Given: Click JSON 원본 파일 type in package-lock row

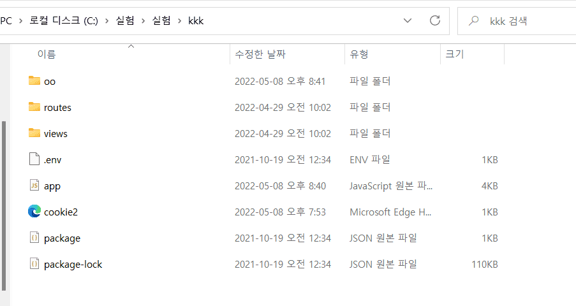Looking at the screenshot, I should [x=383, y=265].
